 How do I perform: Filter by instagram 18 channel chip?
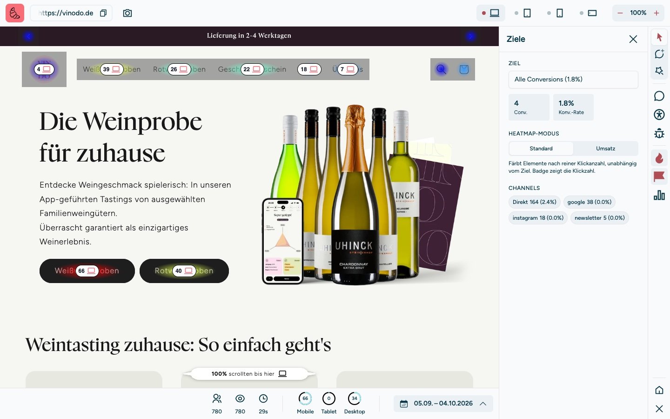[538, 218]
